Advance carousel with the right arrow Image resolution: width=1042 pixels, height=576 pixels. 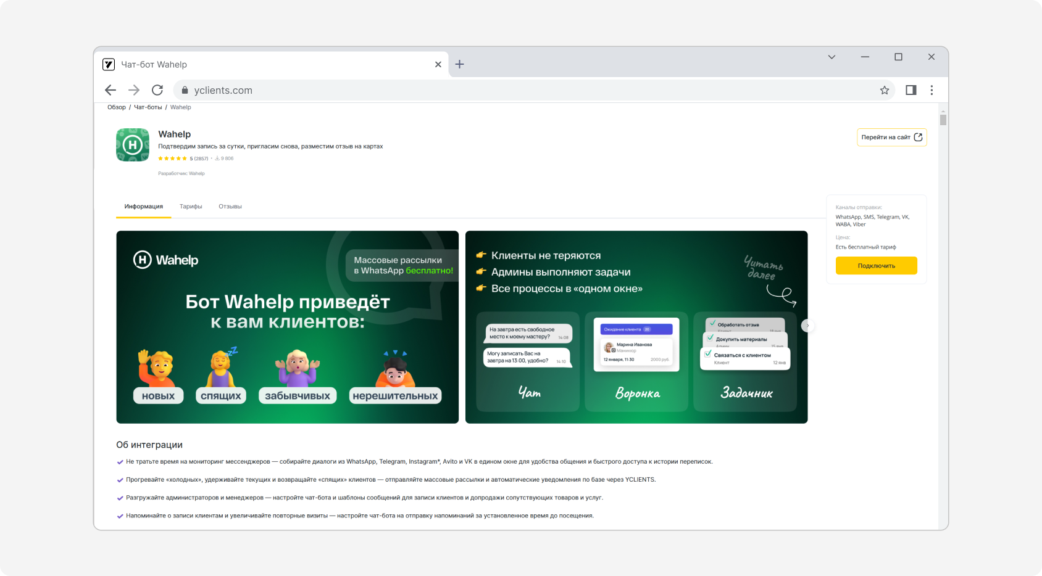coord(807,326)
